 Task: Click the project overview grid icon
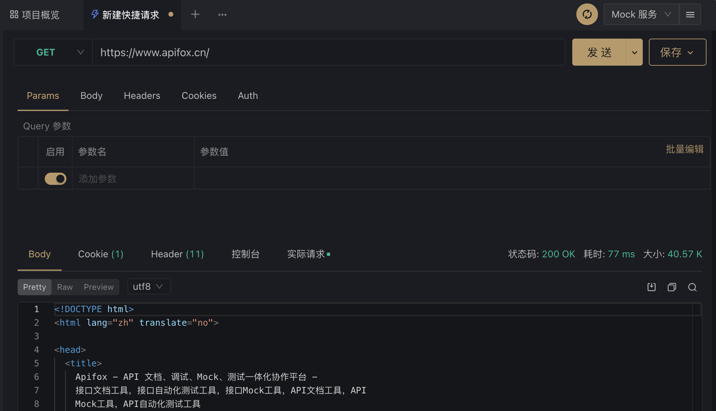14,15
